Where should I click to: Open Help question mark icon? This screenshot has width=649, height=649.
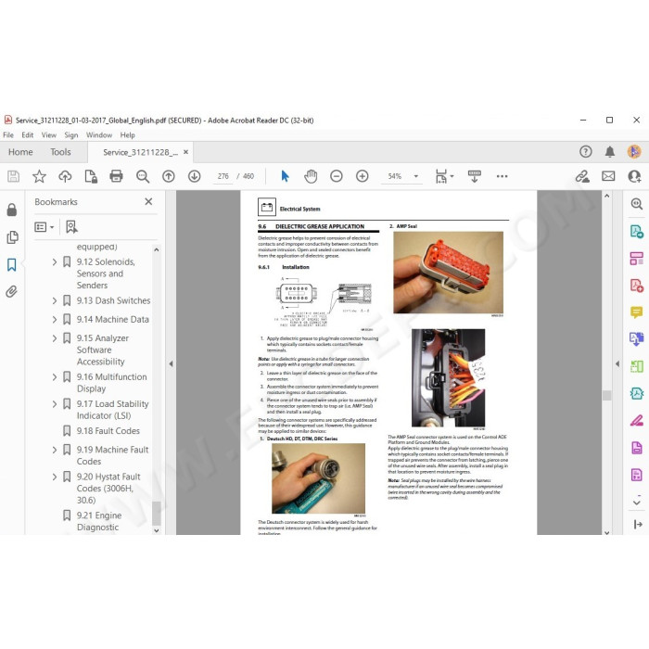[586, 152]
